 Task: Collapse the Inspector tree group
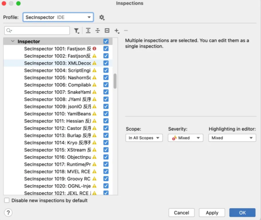point(13,41)
